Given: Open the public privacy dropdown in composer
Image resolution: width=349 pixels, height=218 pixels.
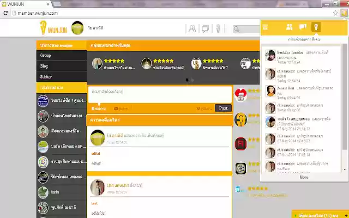Looking at the screenshot, I should [x=204, y=108].
